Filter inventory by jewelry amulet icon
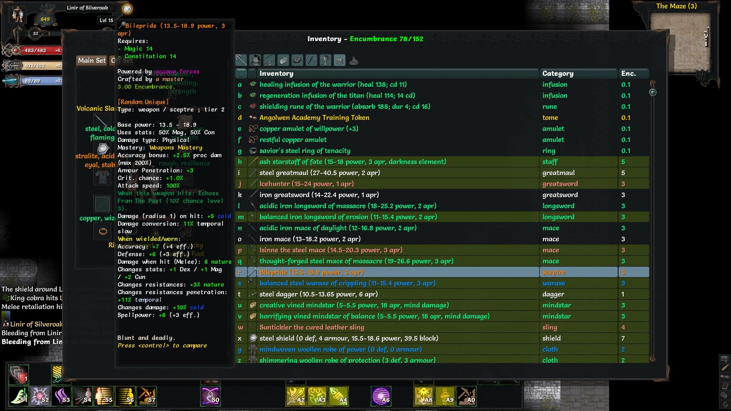Viewport: 731px width, 411px height. pyautogui.click(x=269, y=60)
